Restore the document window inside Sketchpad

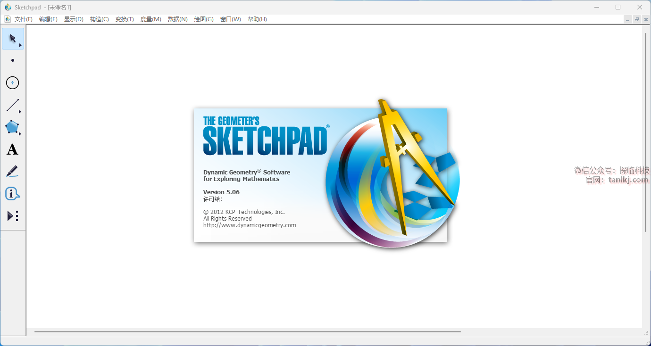pyautogui.click(x=636, y=19)
